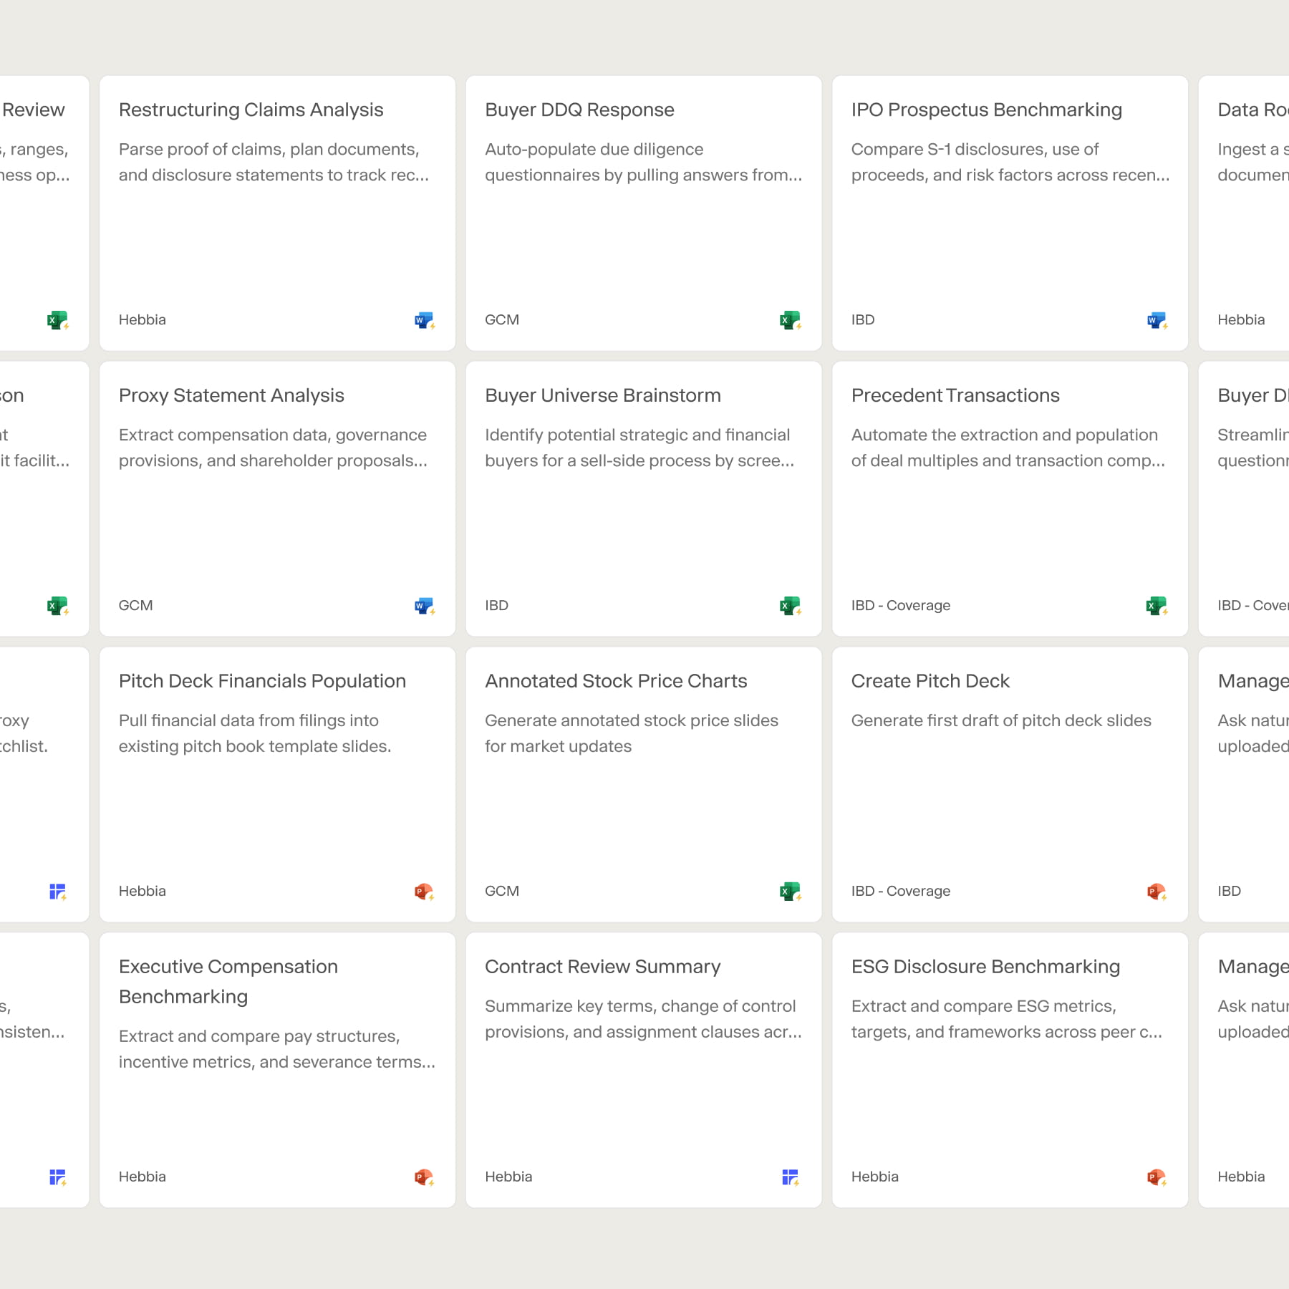Click description 'Extract and compare ESG metrics'
Image resolution: width=1289 pixels, height=1289 pixels.
tap(1007, 1019)
